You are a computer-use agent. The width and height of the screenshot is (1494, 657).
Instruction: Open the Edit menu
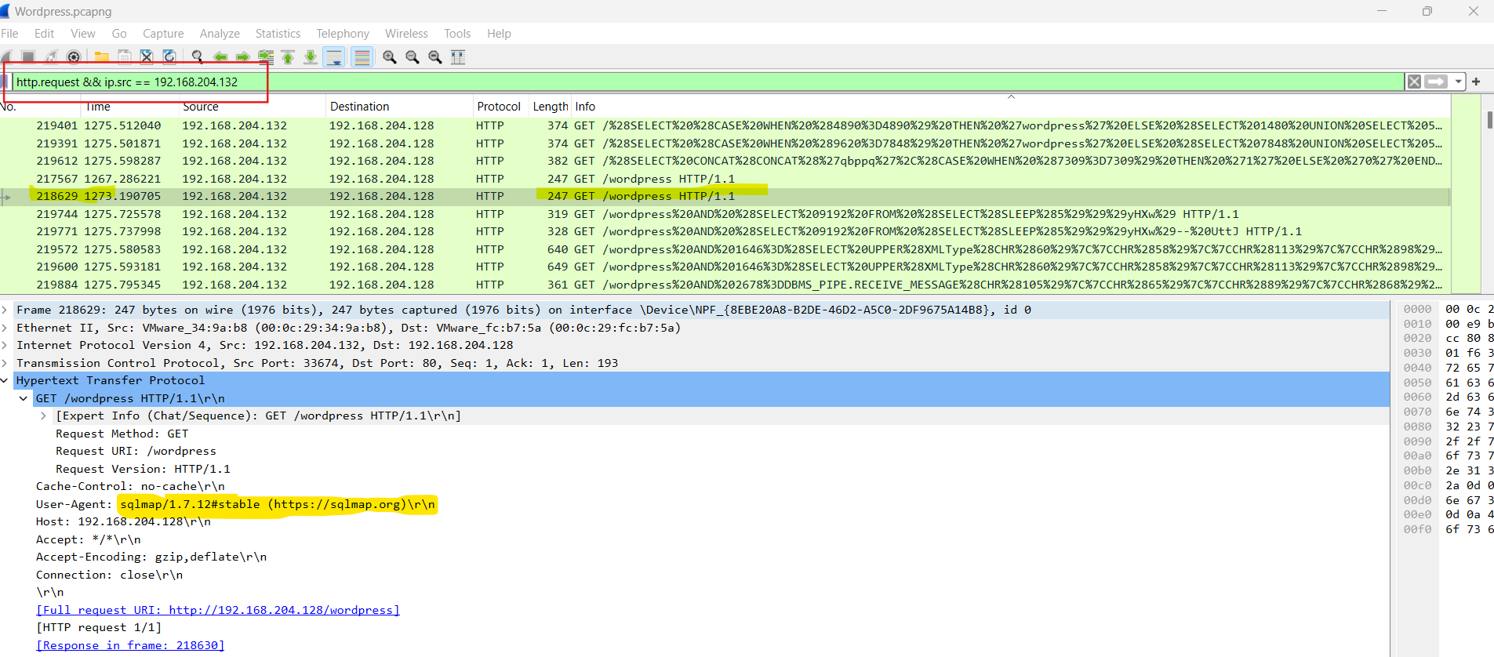coord(44,33)
